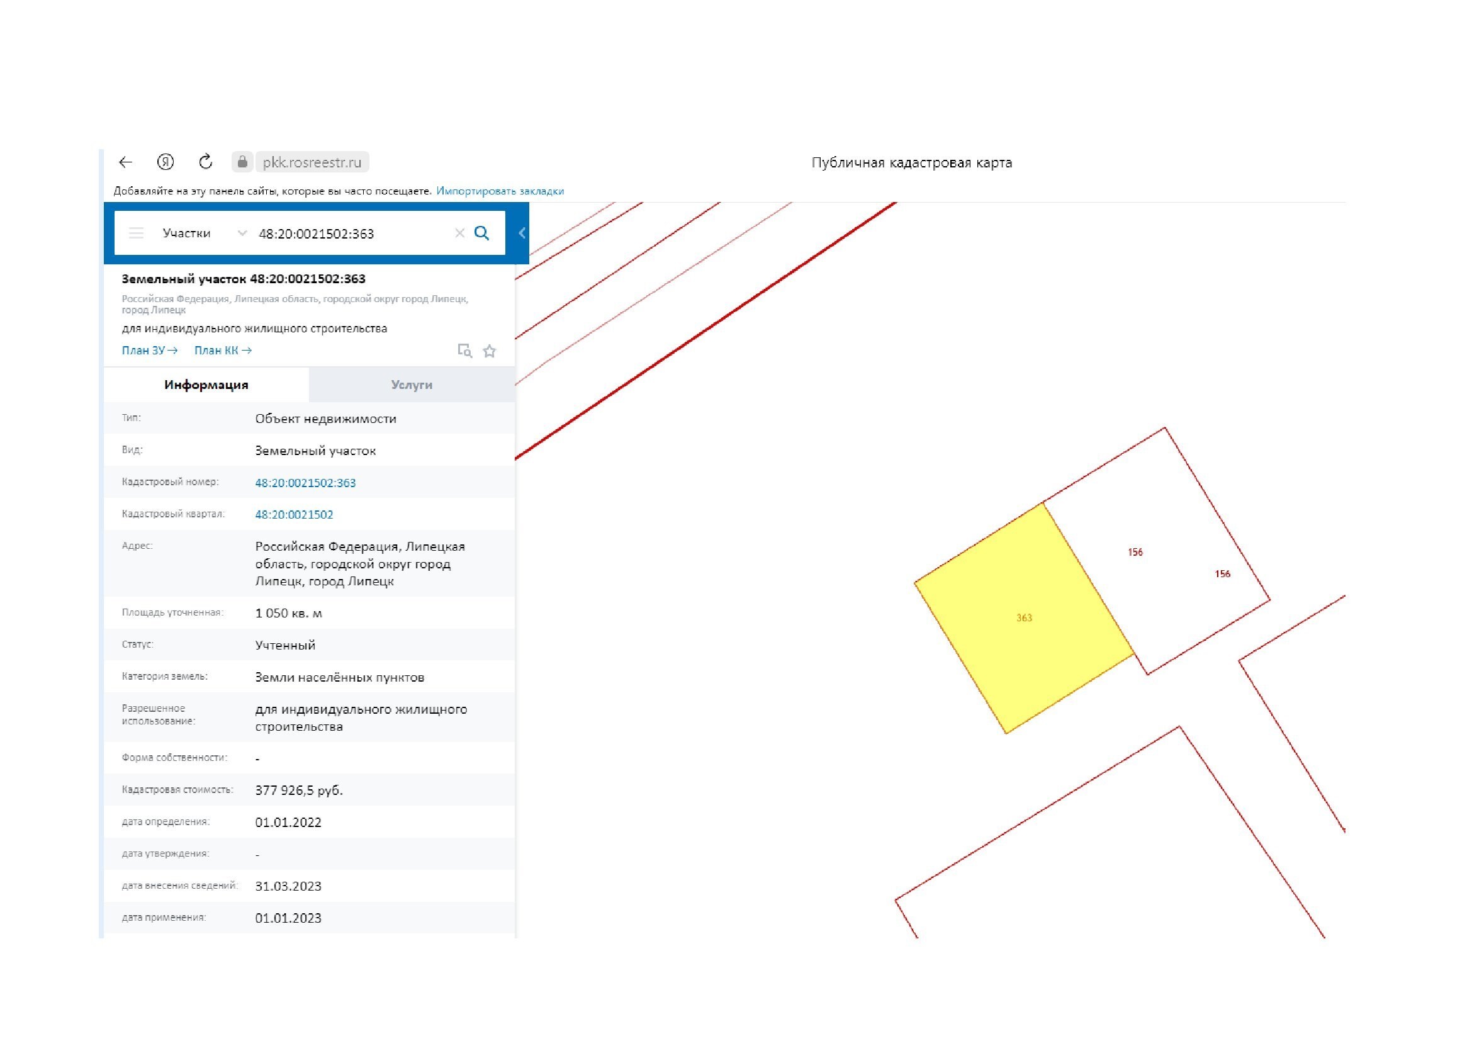Open cadastral number link 48:20:0021502:363

point(305,483)
